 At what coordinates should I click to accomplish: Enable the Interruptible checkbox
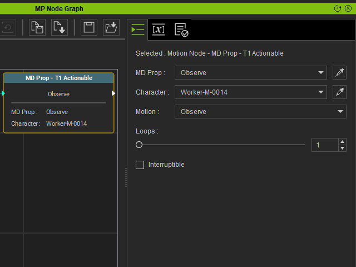pyautogui.click(x=140, y=165)
